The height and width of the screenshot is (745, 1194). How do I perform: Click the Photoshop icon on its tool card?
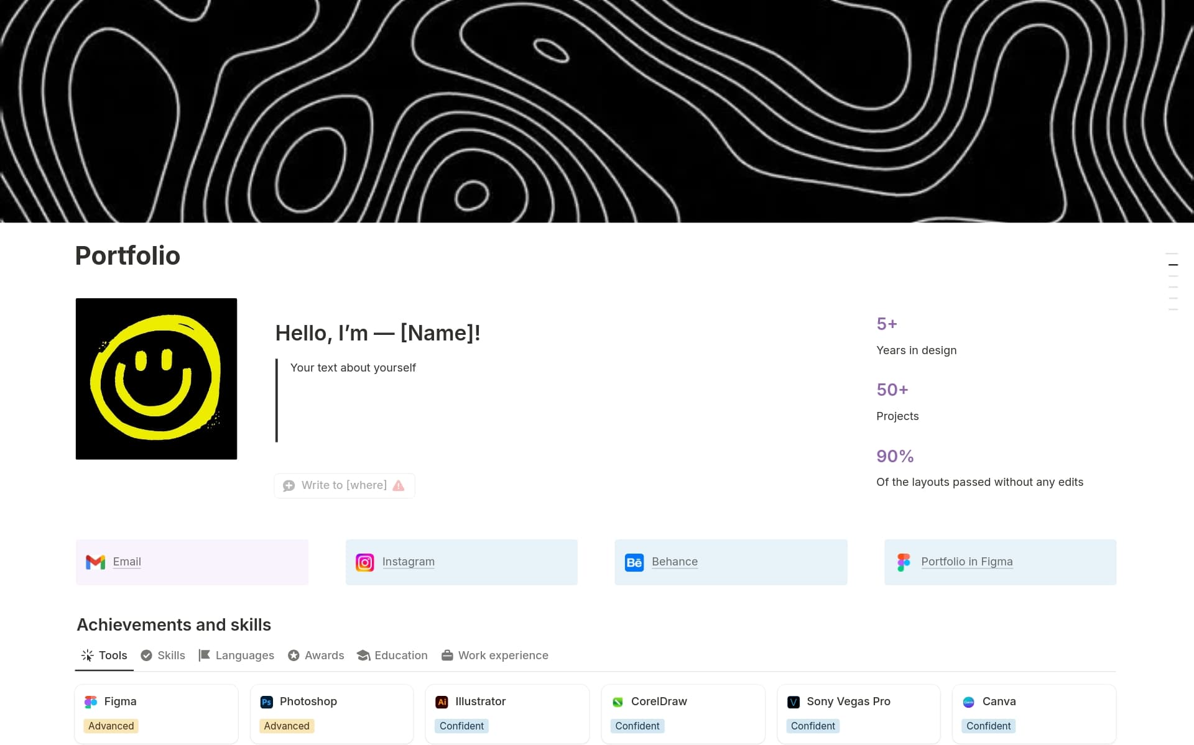266,702
